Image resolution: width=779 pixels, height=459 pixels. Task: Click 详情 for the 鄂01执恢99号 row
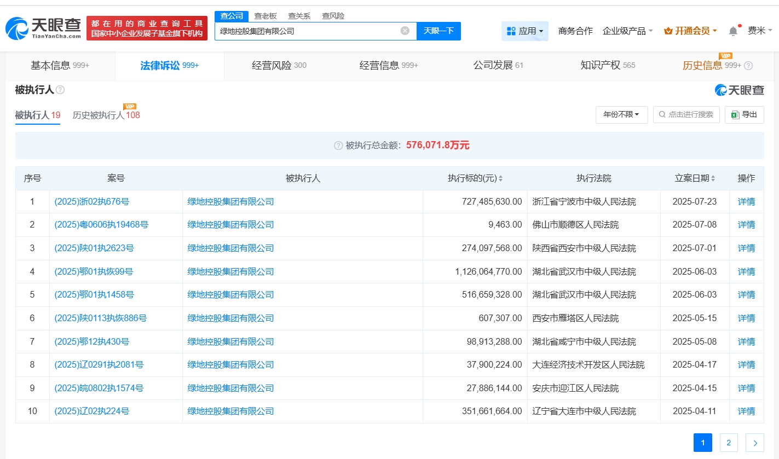[747, 272]
